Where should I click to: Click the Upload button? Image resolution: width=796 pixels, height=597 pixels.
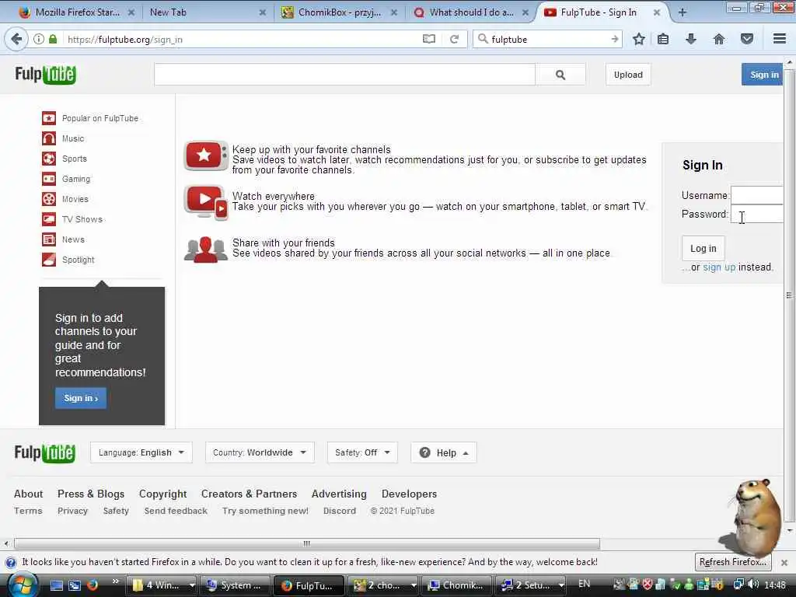click(x=628, y=75)
